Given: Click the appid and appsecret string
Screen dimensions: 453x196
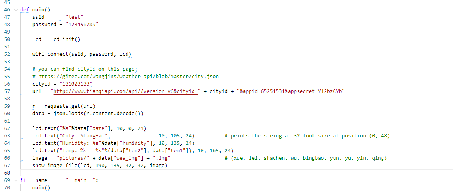Looking at the screenshot, I should 291,91.
